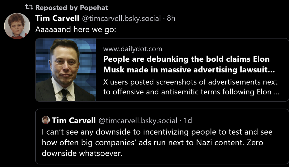Select Tim Carvell's name on the main post
This screenshot has height=167, width=289.
(57, 18)
